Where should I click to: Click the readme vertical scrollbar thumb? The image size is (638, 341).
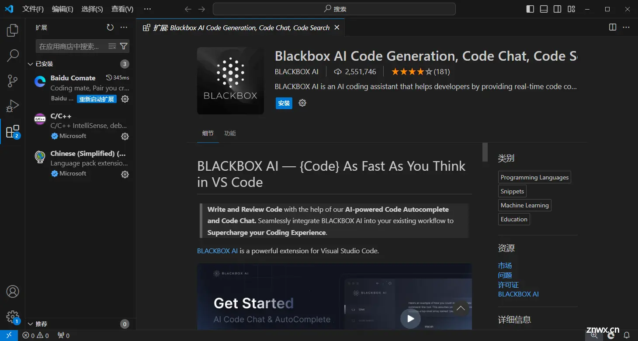pos(485,152)
